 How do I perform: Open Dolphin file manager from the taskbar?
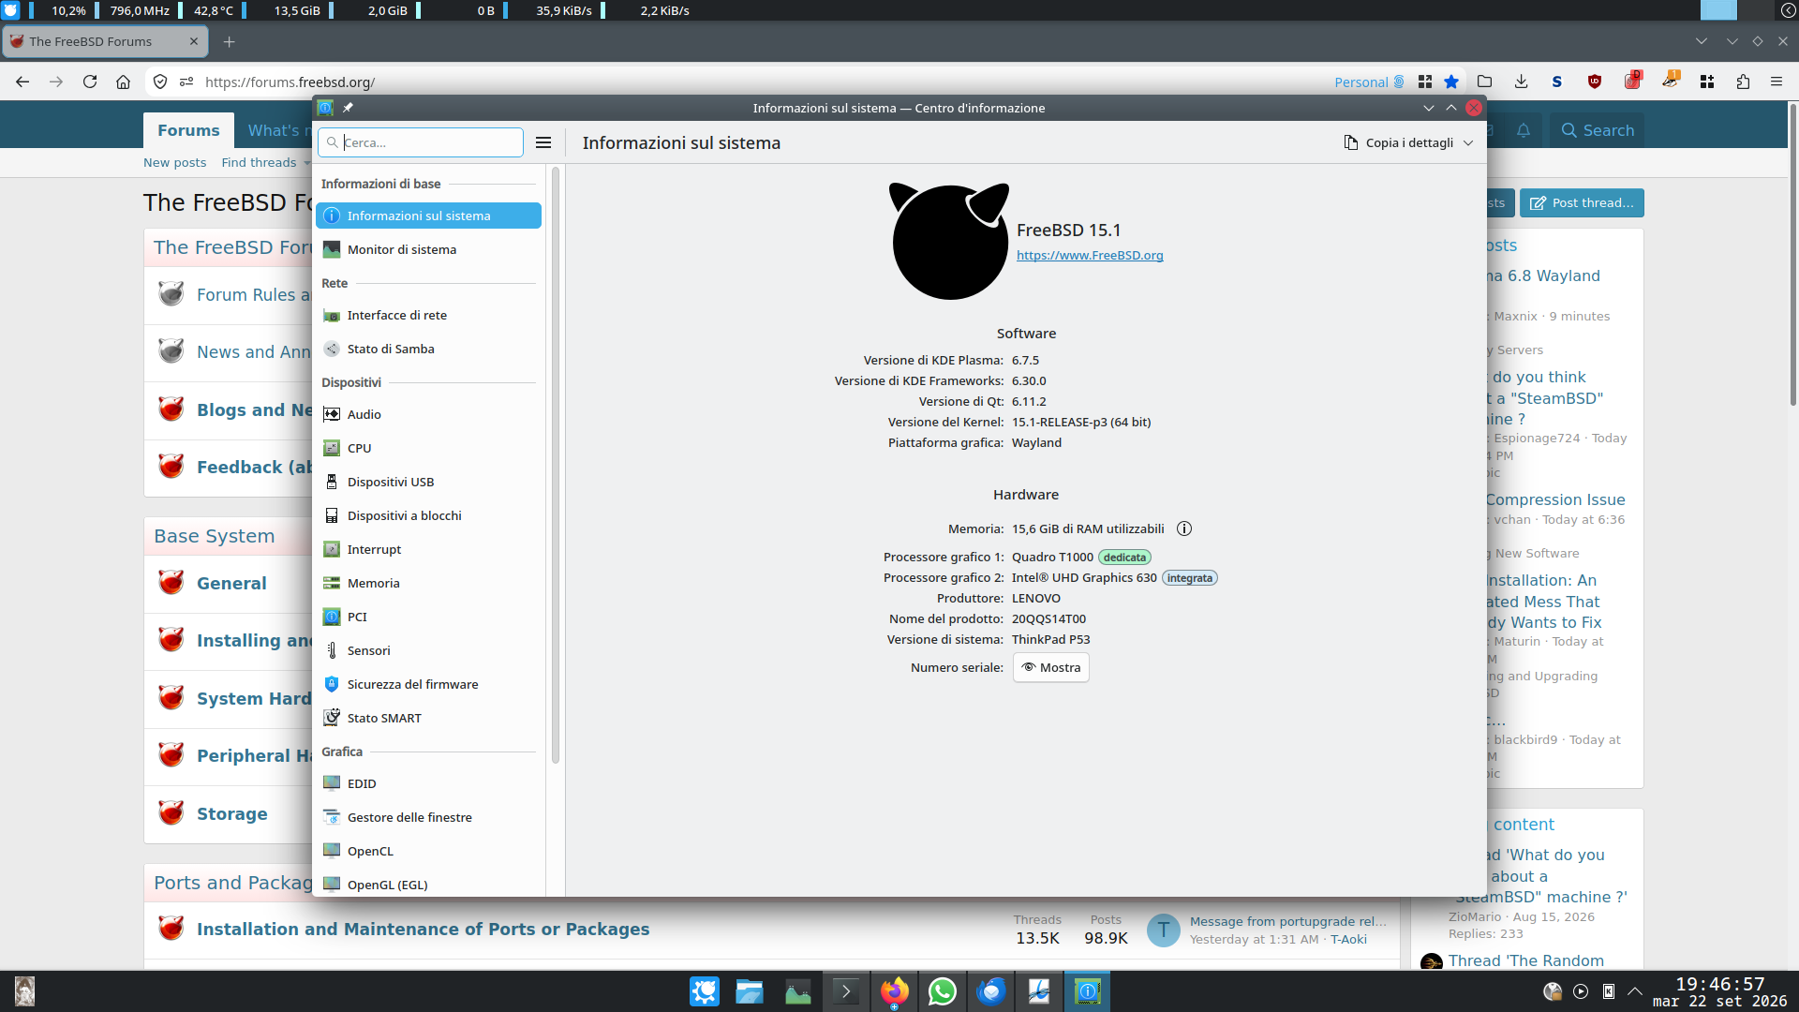click(x=750, y=991)
